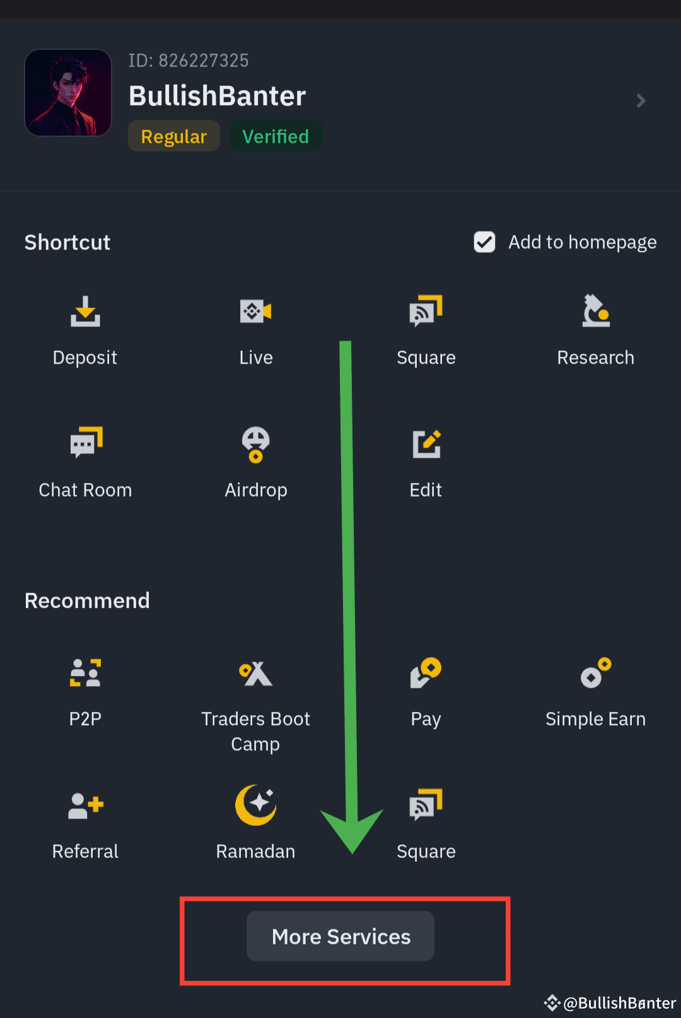Uncheck Add to homepage
The width and height of the screenshot is (681, 1018).
pyautogui.click(x=484, y=242)
